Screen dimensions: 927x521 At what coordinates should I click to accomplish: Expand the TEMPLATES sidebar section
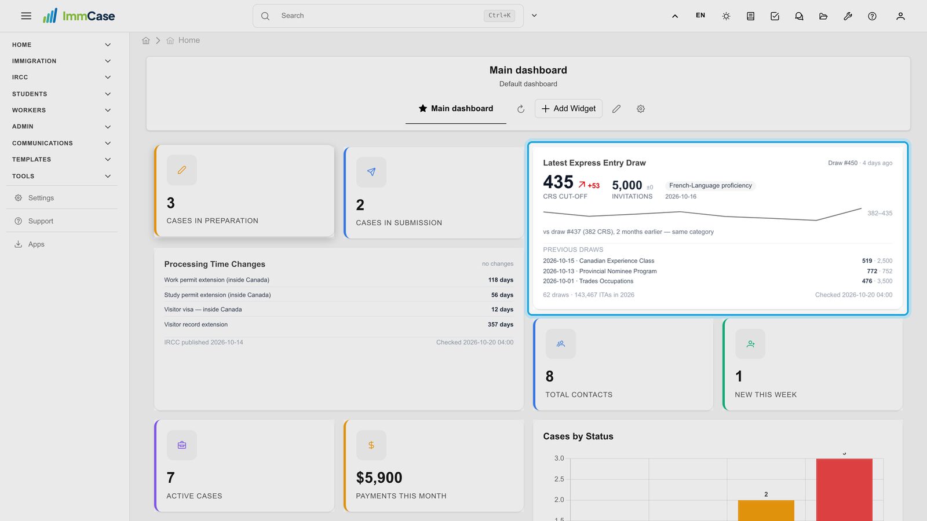[61, 159]
